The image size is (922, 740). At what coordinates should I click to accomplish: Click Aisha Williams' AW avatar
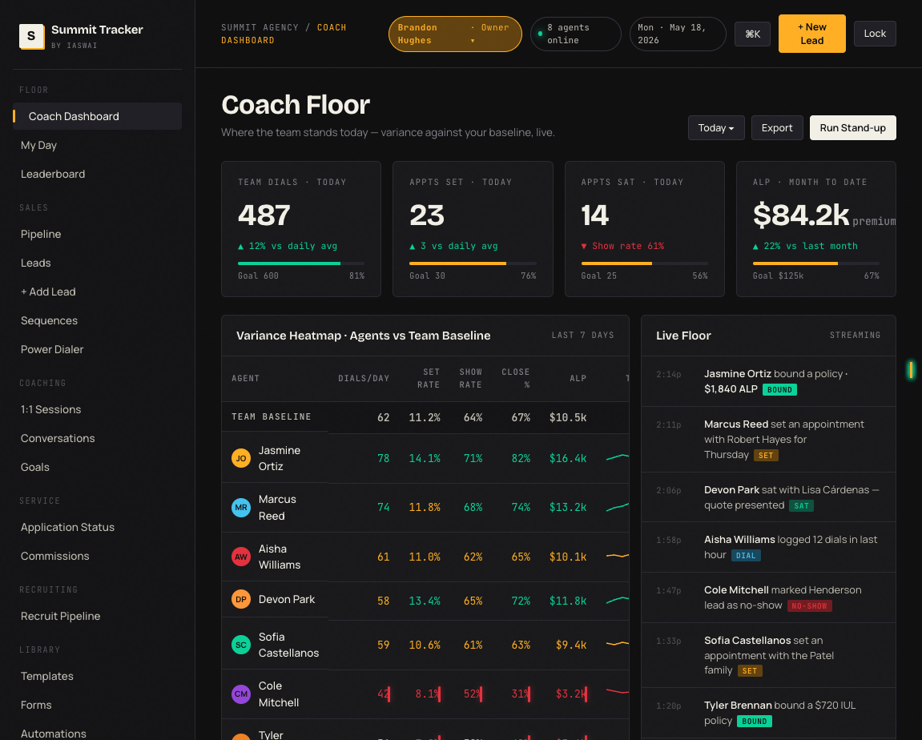(x=241, y=557)
